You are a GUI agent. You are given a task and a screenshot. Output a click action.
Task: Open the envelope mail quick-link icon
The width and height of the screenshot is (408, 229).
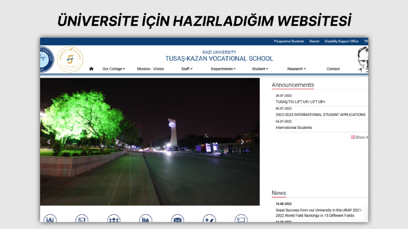click(x=178, y=219)
